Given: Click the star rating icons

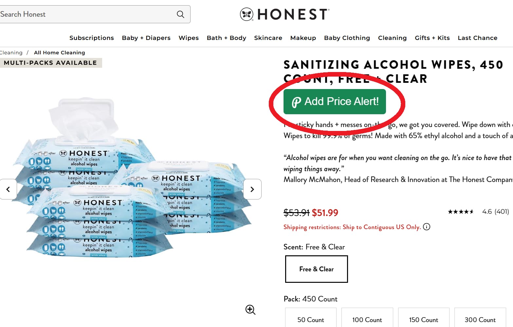Looking at the screenshot, I should [460, 212].
